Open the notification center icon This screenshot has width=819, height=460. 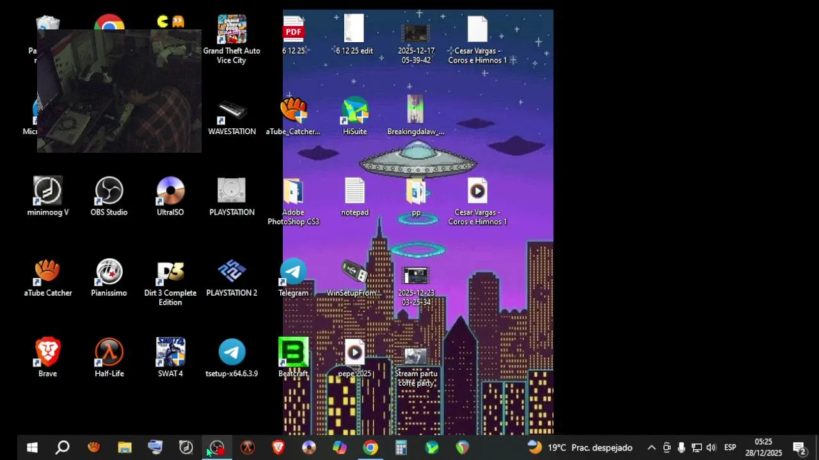pyautogui.click(x=800, y=448)
